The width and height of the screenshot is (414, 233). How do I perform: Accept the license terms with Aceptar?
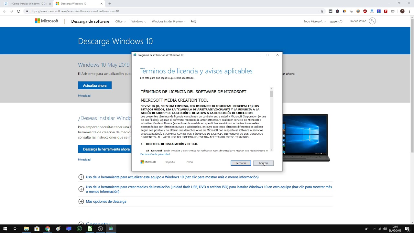point(263,163)
